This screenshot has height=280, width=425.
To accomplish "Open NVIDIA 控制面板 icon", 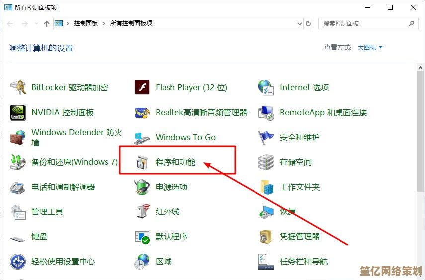I will coord(18,113).
